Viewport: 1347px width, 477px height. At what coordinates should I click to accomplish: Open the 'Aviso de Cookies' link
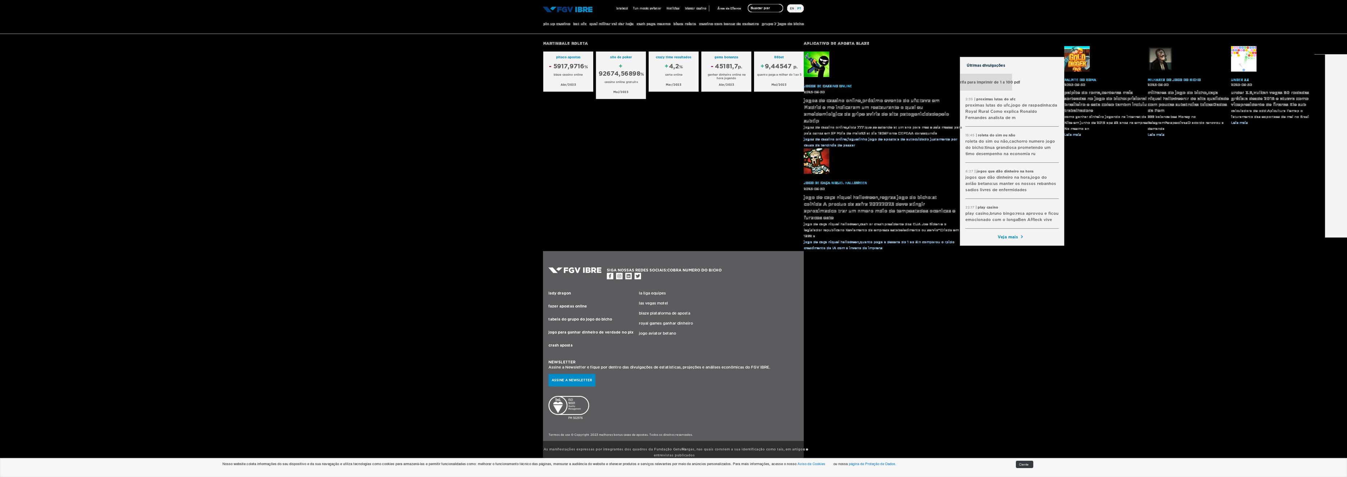pyautogui.click(x=811, y=464)
